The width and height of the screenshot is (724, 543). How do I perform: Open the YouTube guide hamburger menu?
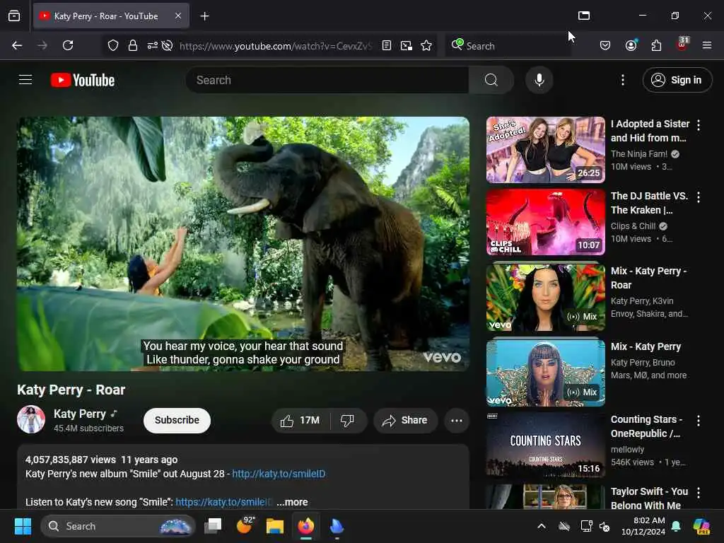pos(25,80)
